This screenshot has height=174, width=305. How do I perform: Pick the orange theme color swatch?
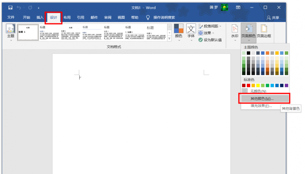267,53
